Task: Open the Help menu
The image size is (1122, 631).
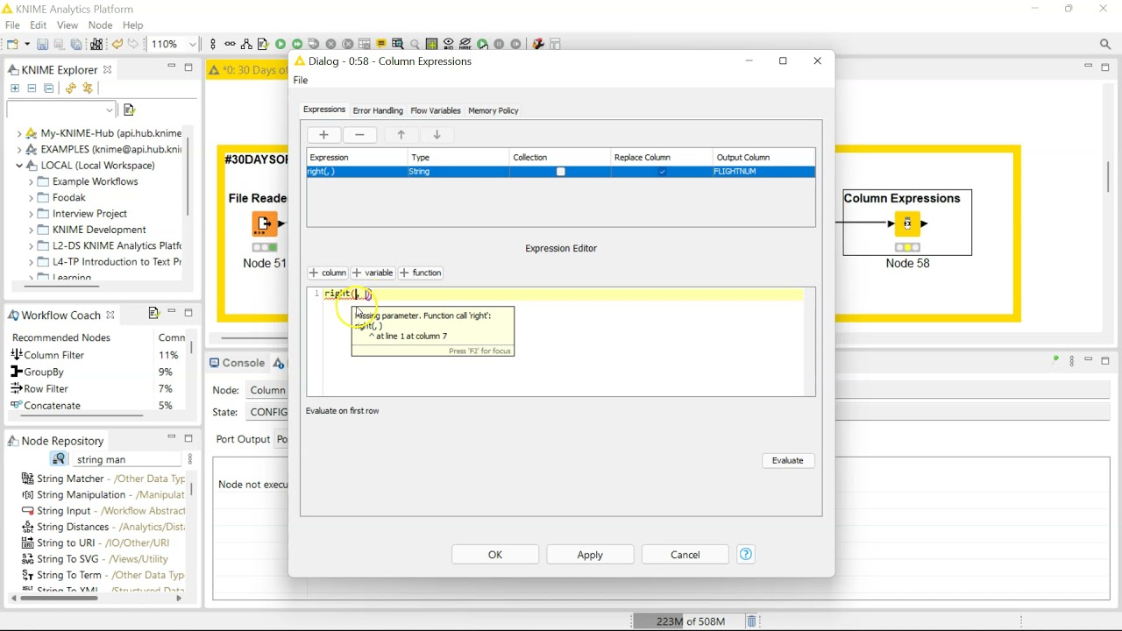Action: [x=132, y=25]
